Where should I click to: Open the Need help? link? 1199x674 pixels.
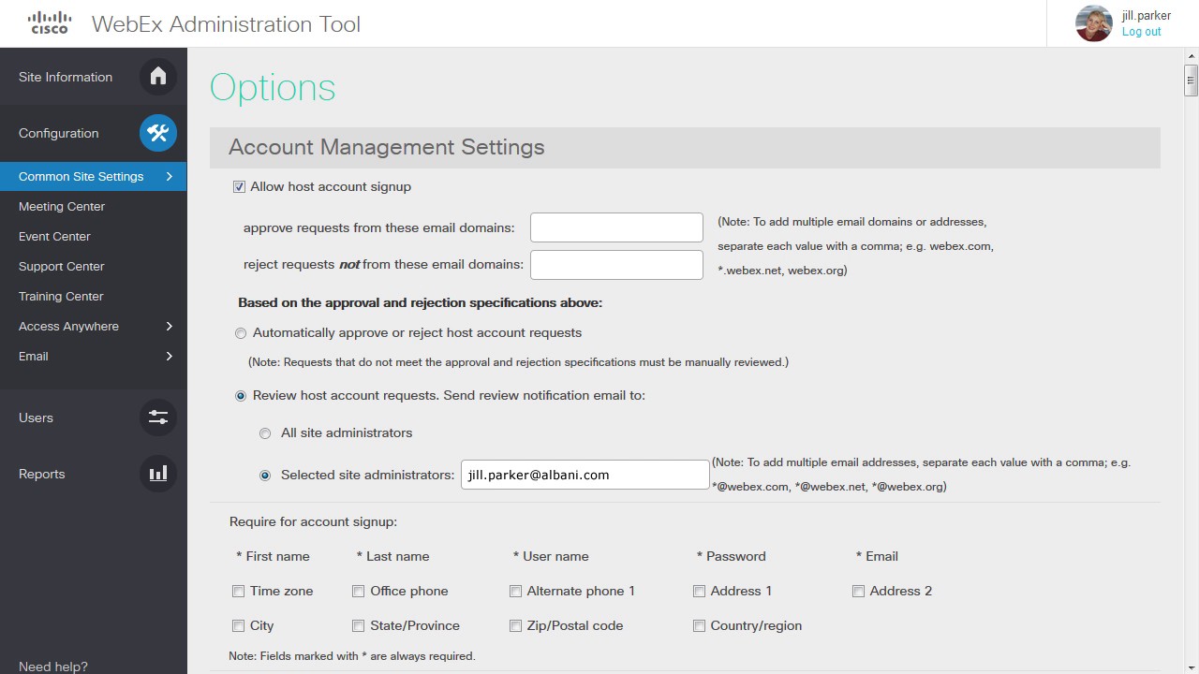(x=53, y=667)
